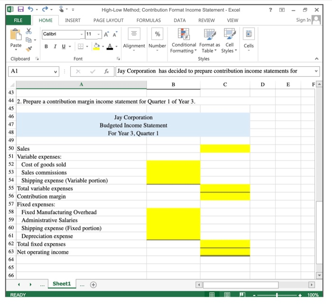Open borders dropdown arrow
Image resolution: width=332 pixels, height=304 pixels.
(x=87, y=46)
